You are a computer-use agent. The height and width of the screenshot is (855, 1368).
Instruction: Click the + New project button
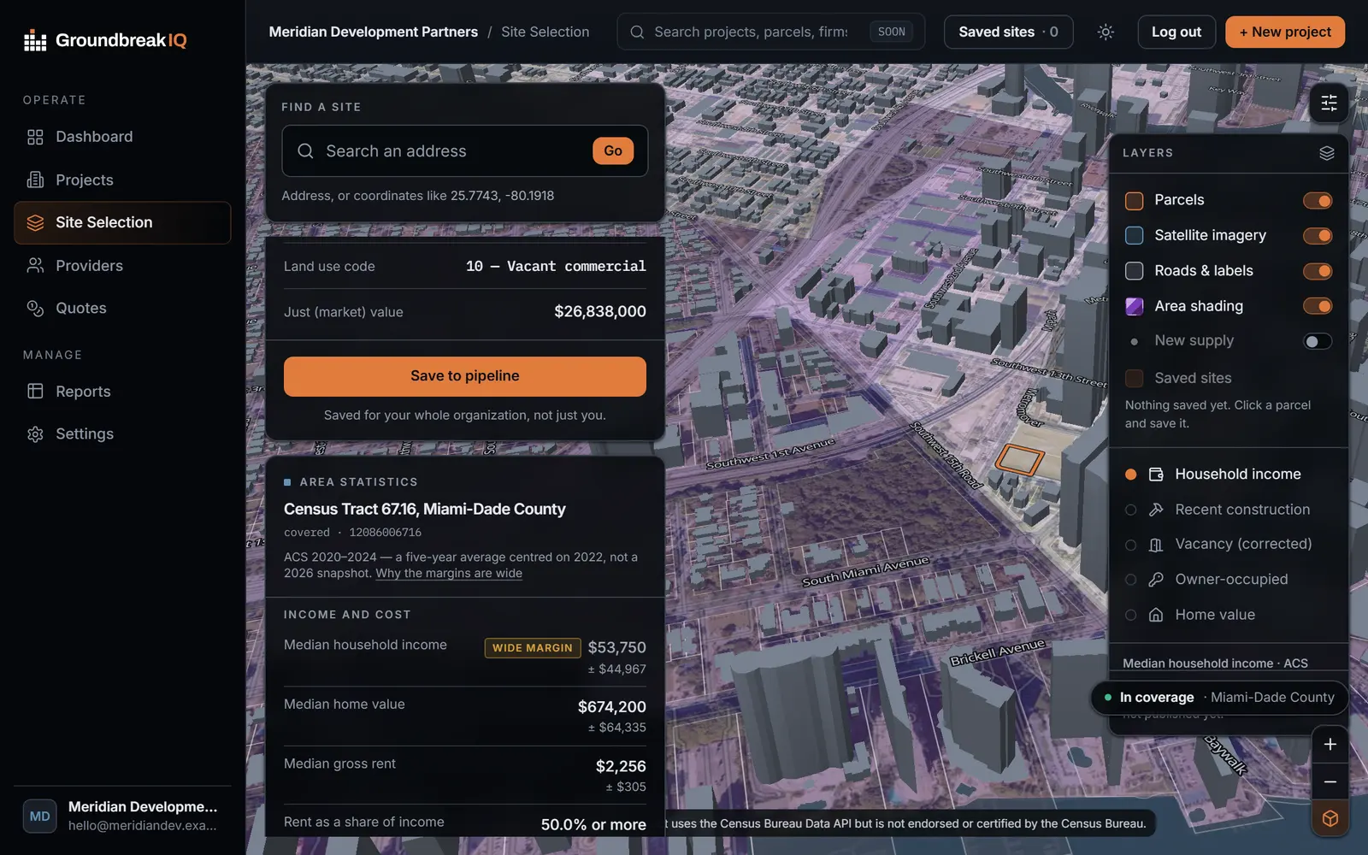tap(1284, 32)
